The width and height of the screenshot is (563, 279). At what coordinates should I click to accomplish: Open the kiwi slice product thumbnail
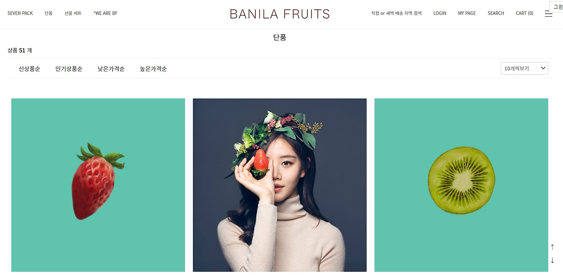(461, 185)
